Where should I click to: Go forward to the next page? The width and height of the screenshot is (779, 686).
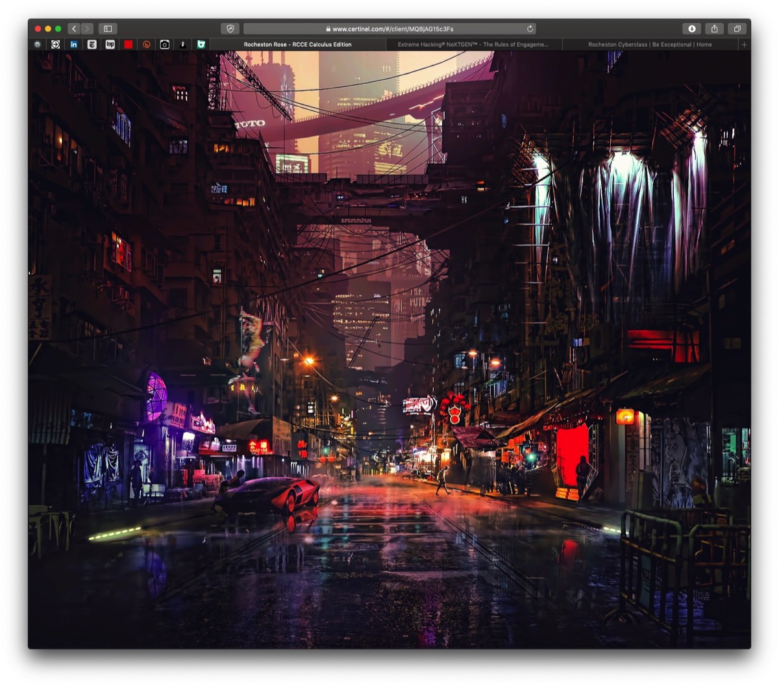tap(87, 29)
